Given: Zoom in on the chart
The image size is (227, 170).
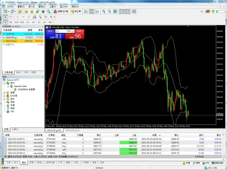Looking at the screenshot, I should (x=104, y=12).
